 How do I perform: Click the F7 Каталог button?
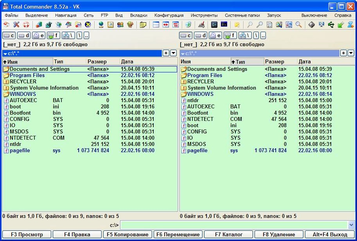point(229,234)
